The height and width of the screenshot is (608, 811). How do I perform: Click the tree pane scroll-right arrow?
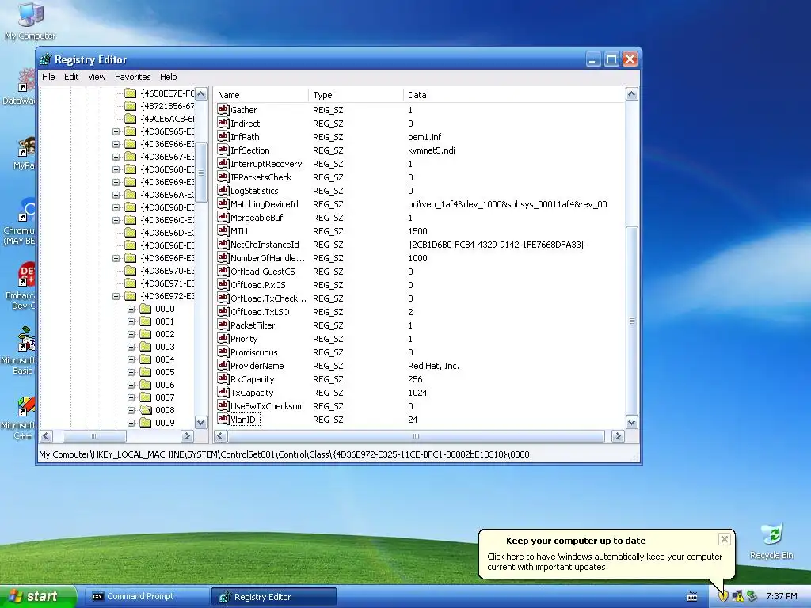pyautogui.click(x=187, y=436)
